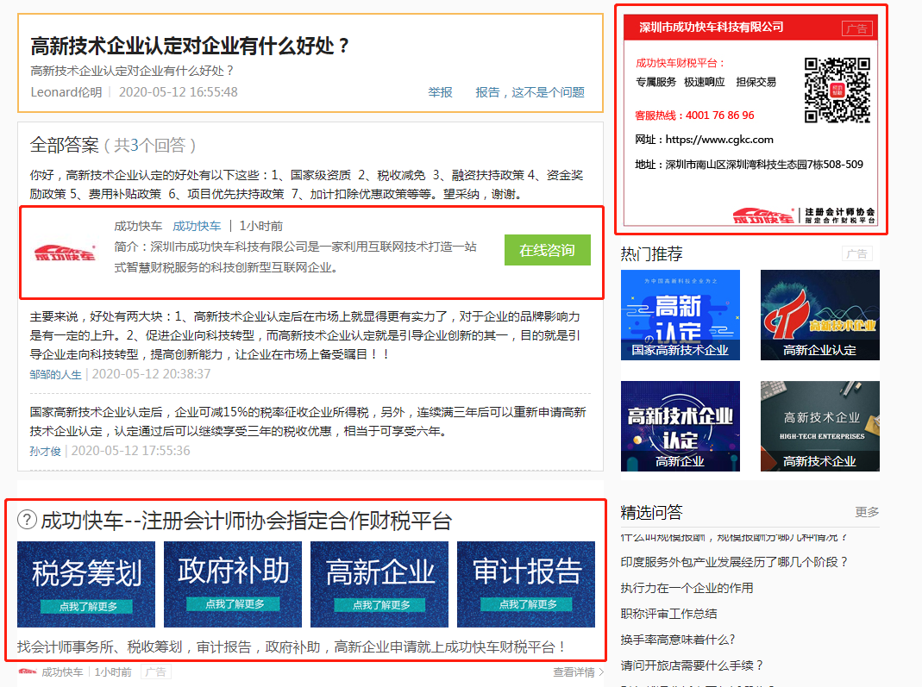Click the question mark icon beside 成功快车 heading
Screen dimensions: 922x687
(x=28, y=520)
